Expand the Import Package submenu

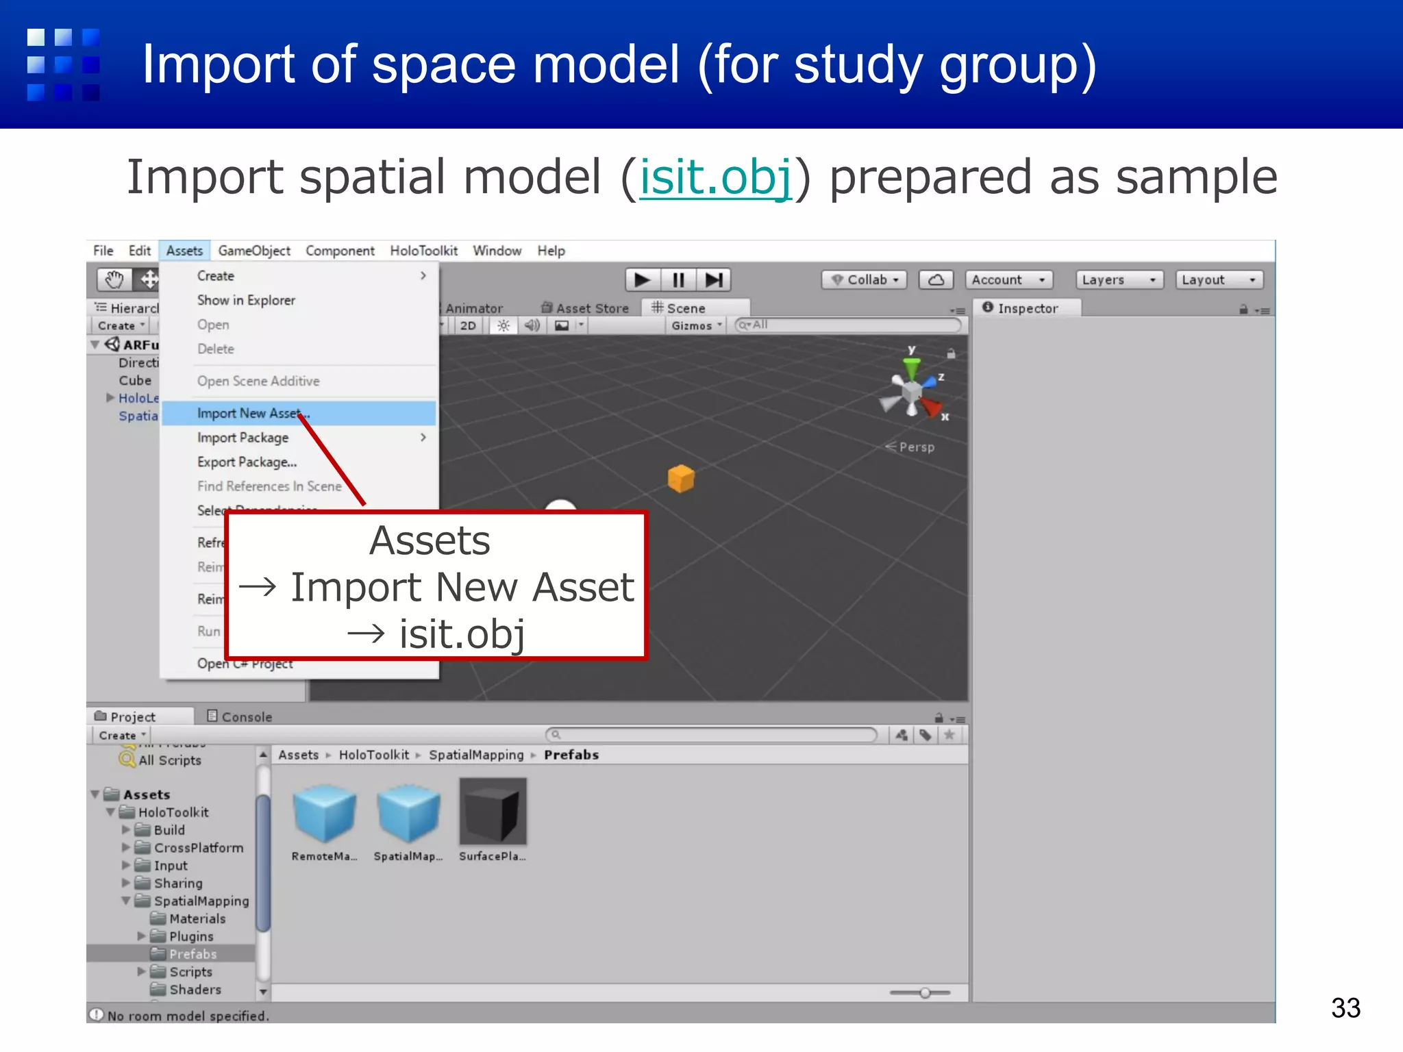click(299, 438)
